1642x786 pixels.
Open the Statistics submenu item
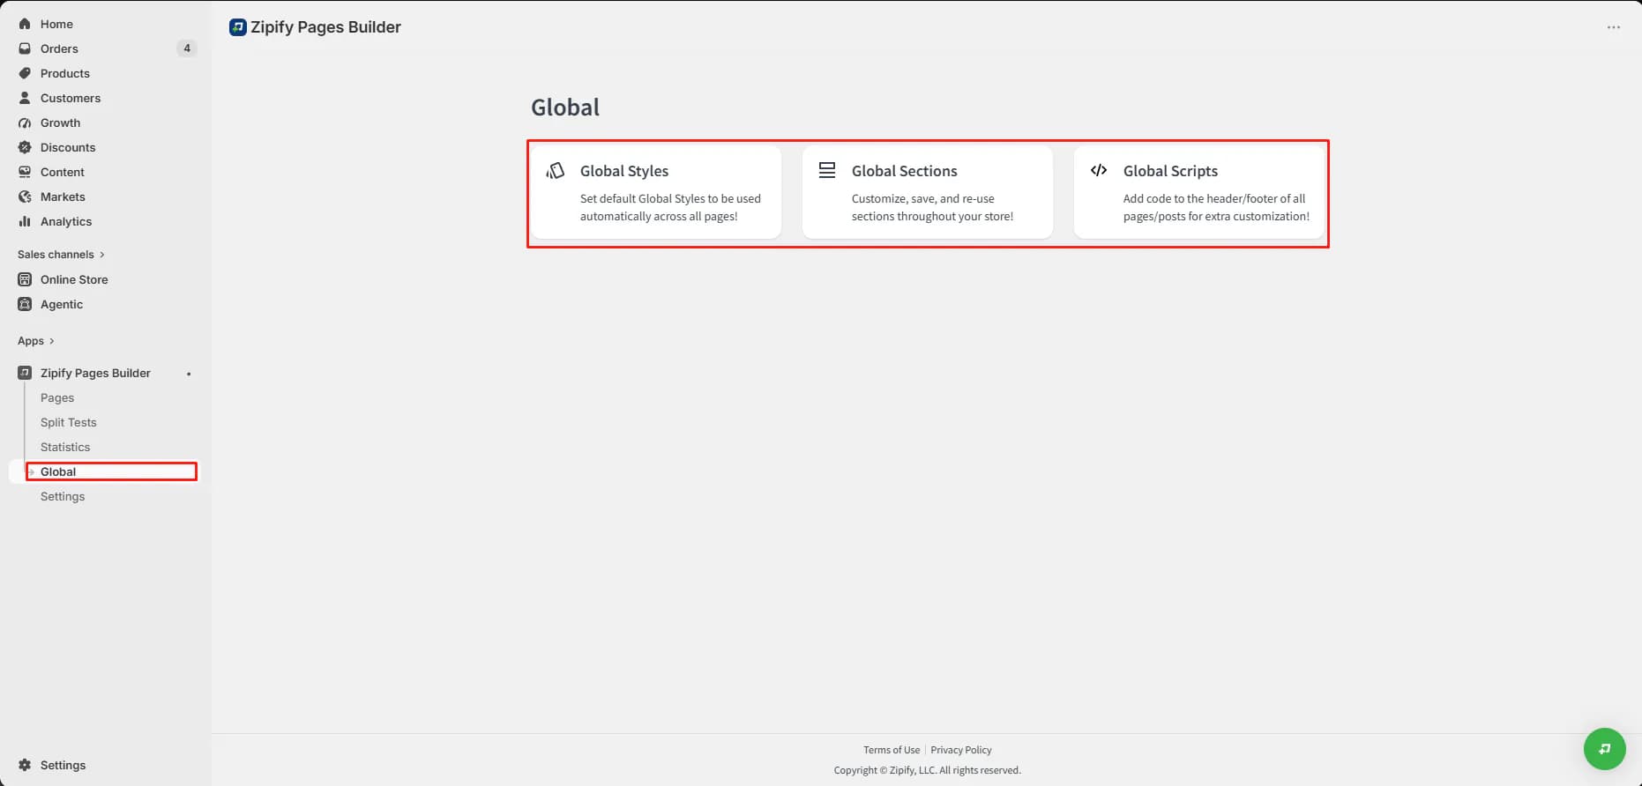coord(65,447)
